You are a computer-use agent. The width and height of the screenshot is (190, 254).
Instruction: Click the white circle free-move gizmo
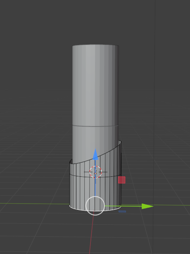click(x=95, y=206)
